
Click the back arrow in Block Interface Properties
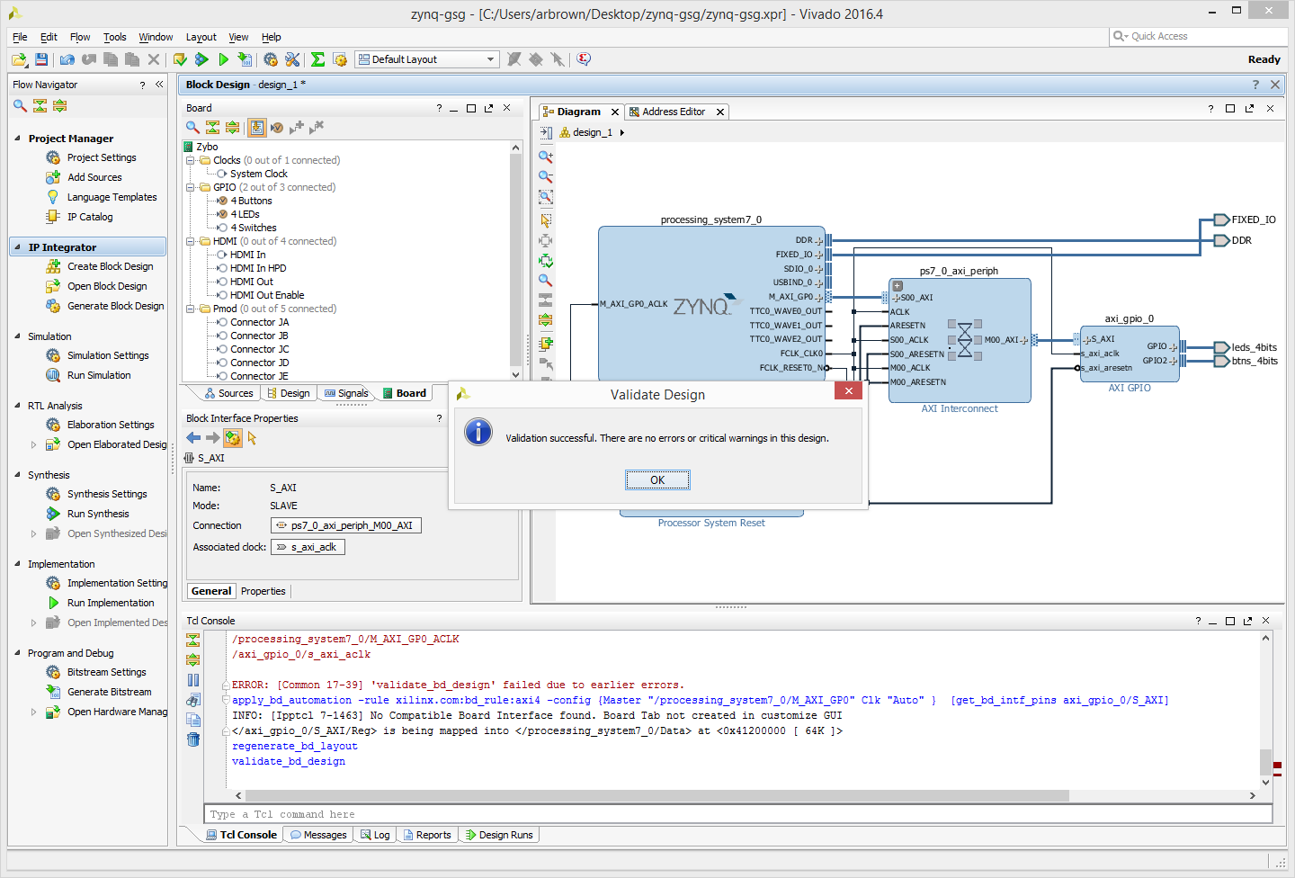point(193,438)
